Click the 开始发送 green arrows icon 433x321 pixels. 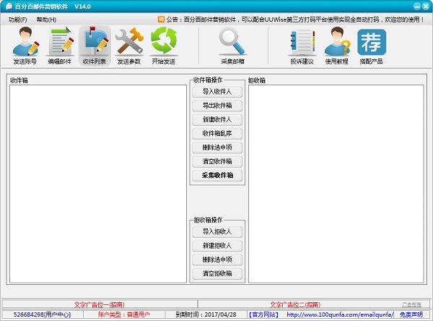tap(164, 46)
